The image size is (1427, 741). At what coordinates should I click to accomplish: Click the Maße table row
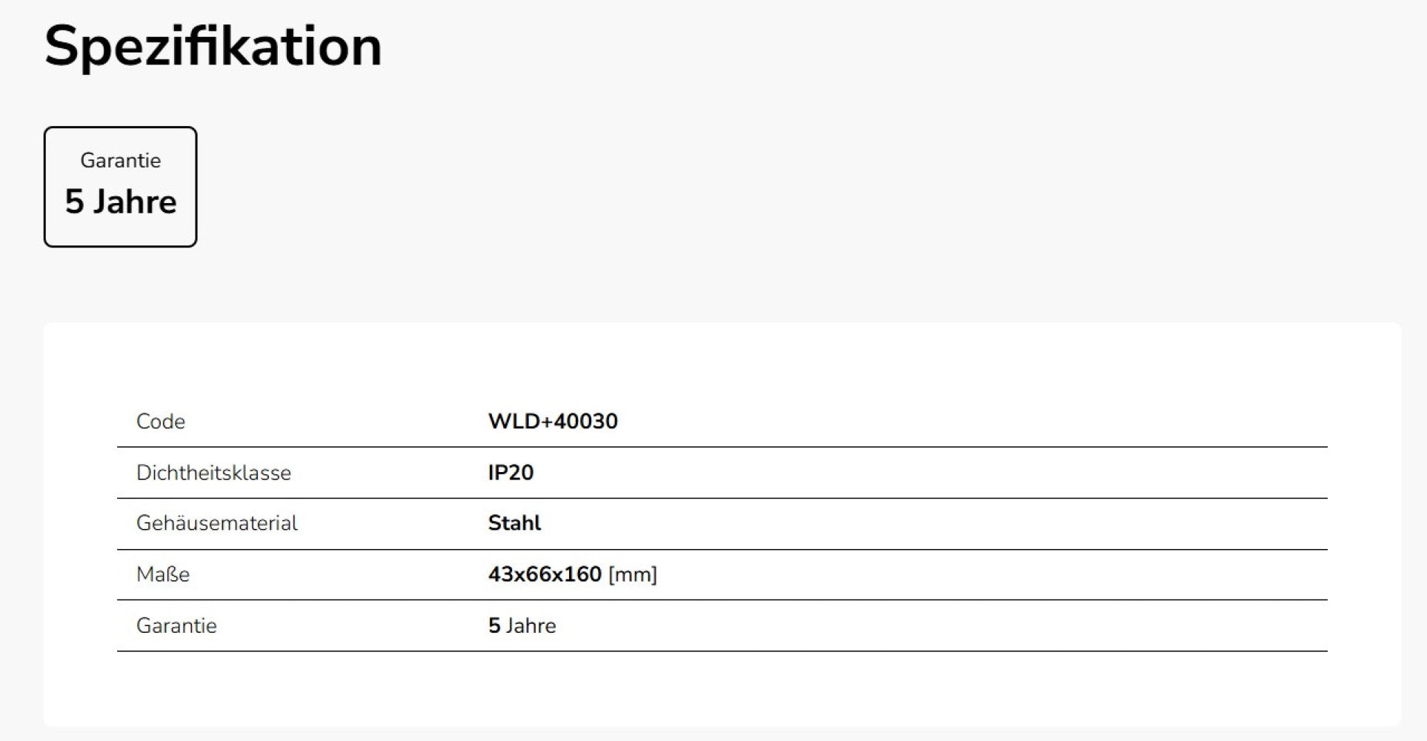click(x=722, y=575)
